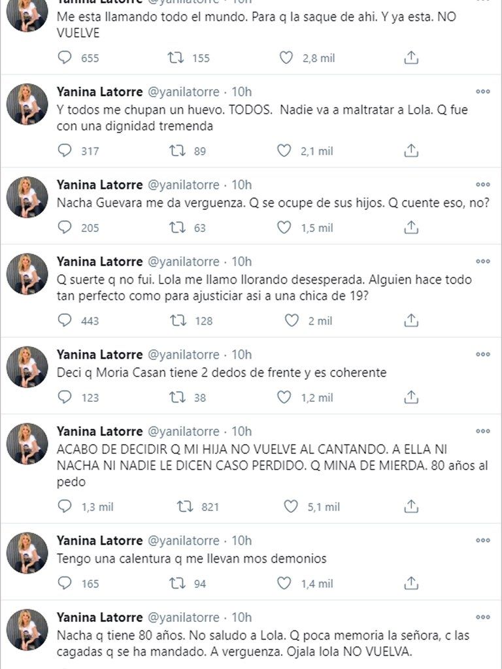Share the 'Tengo una calentura' tweet

pyautogui.click(x=411, y=583)
